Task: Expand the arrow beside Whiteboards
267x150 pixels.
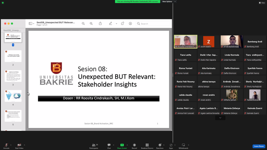Action: click(x=189, y=145)
